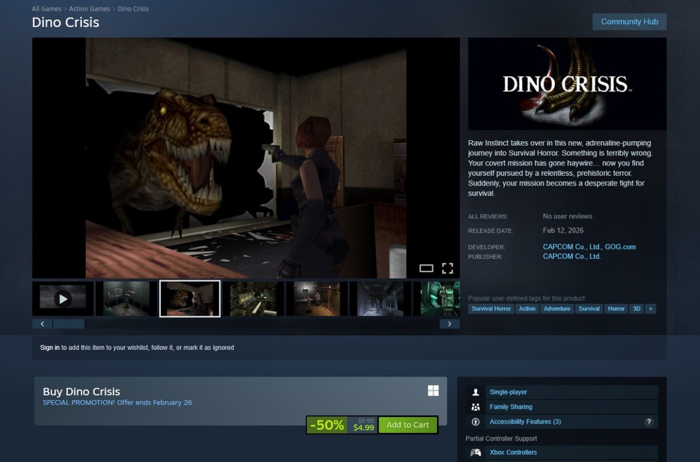Click the Feb 12, 2026 release date
The image size is (700, 462).
point(563,230)
